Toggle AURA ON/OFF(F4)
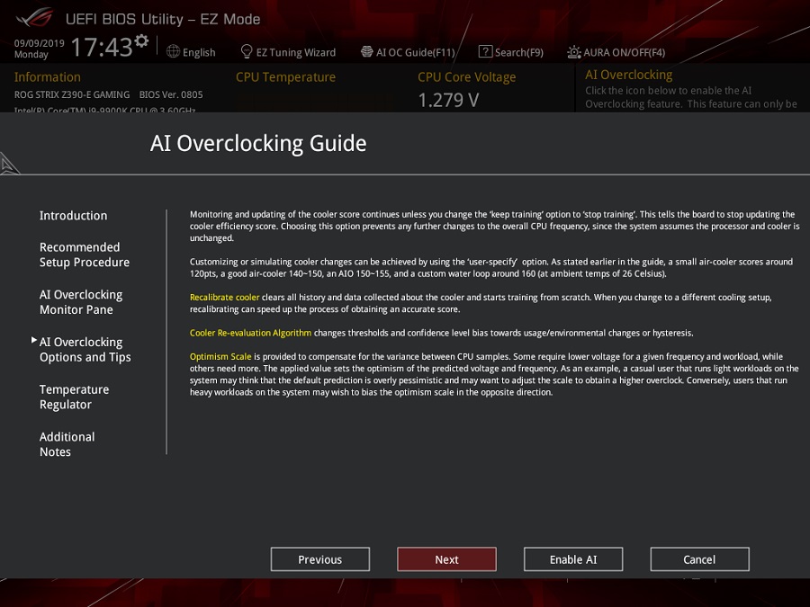Image resolution: width=810 pixels, height=607 pixels. pyautogui.click(x=624, y=53)
